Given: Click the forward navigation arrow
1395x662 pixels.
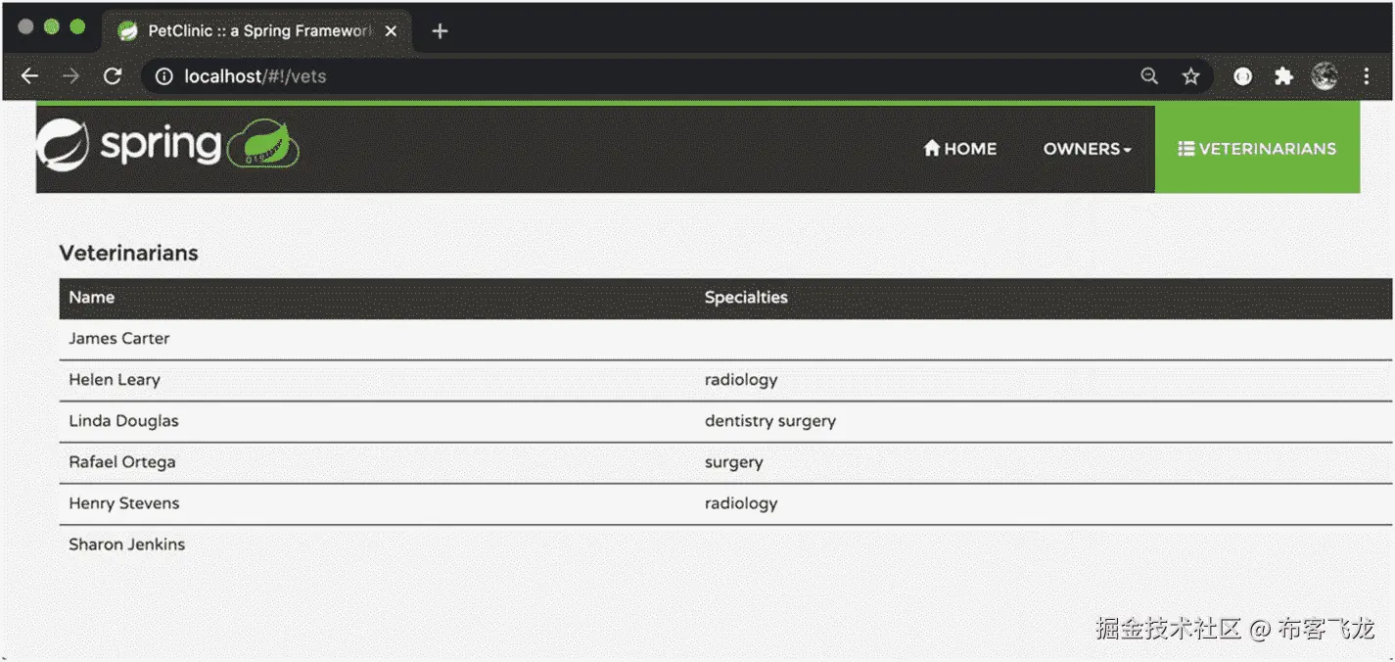Looking at the screenshot, I should click(70, 76).
